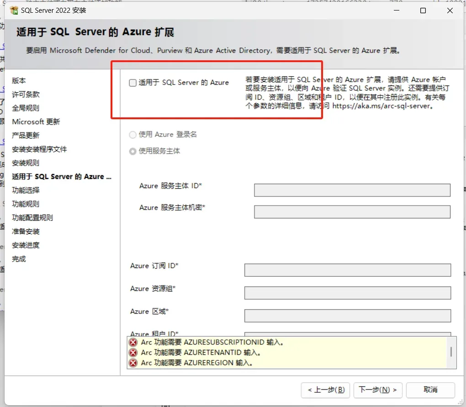Select the 功能配置规则 step in the sidebar

click(x=32, y=218)
